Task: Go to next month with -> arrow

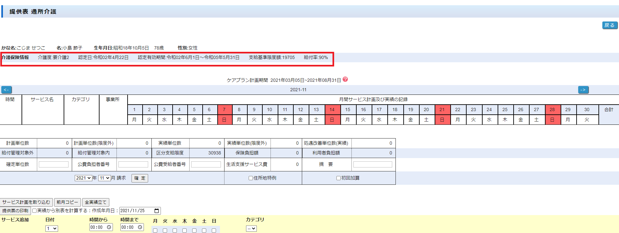Action: click(583, 90)
